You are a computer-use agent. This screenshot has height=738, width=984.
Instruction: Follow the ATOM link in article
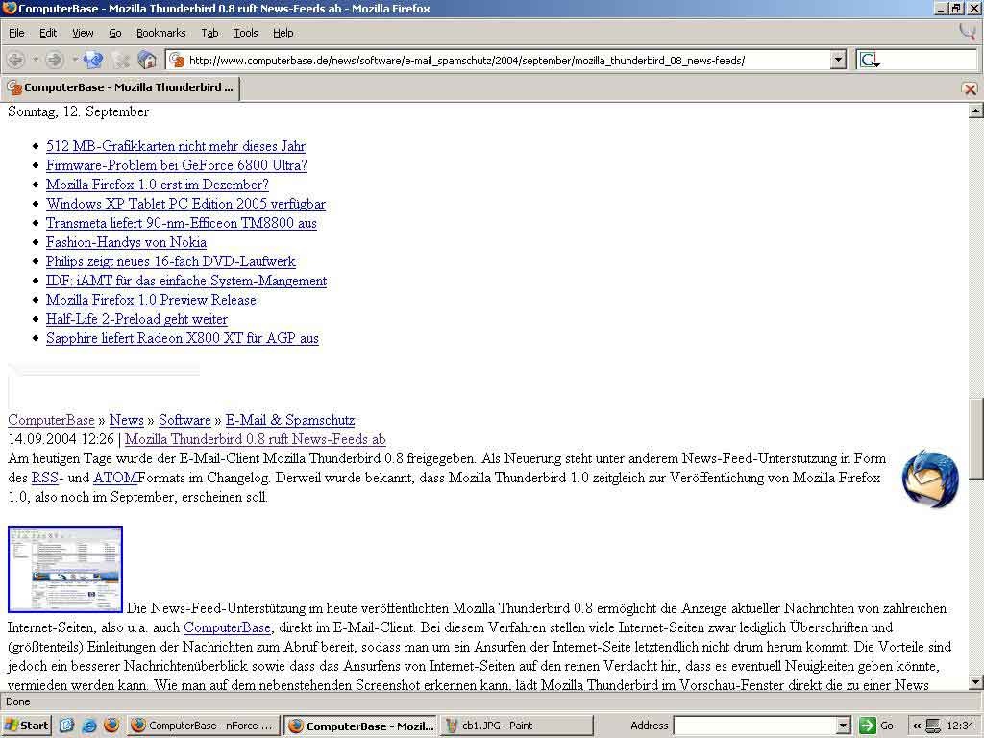115,479
